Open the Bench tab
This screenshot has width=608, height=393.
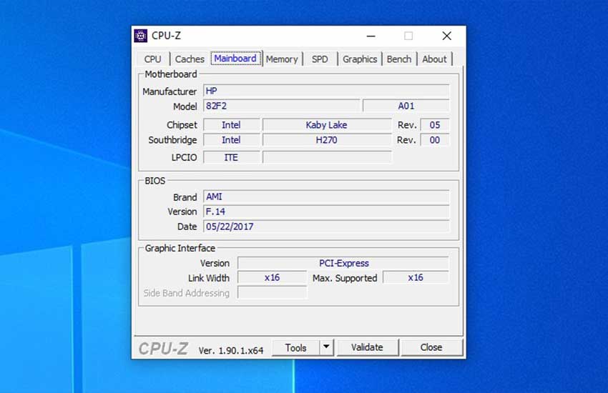tap(399, 59)
